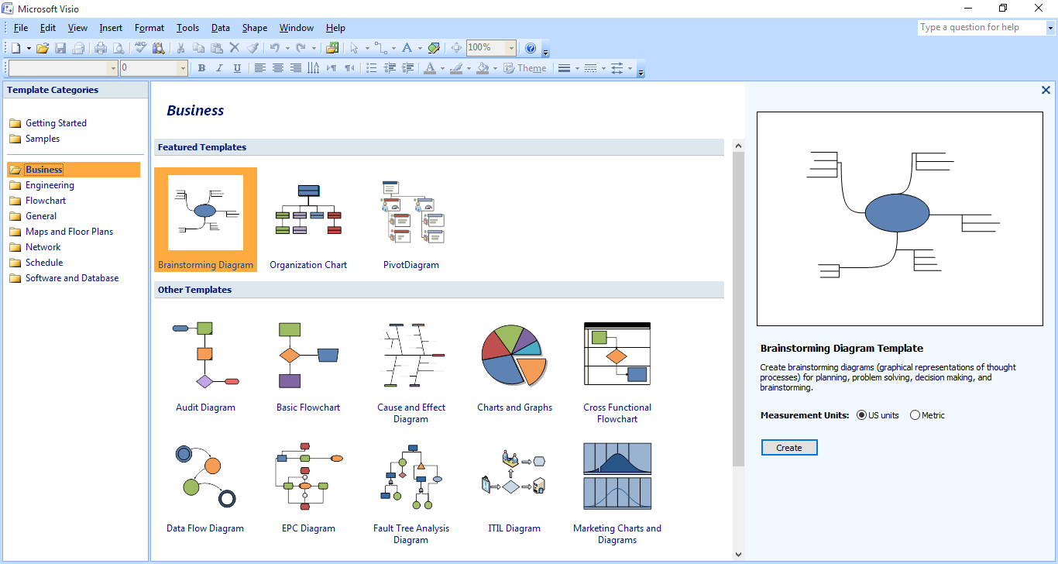Click the Print toolbar icon
Screen dimensions: 1058x564
[x=101, y=48]
